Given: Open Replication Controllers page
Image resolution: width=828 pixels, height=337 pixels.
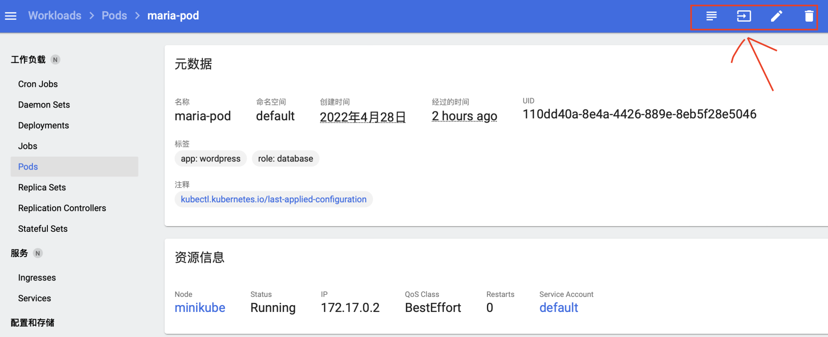Looking at the screenshot, I should click(x=62, y=208).
